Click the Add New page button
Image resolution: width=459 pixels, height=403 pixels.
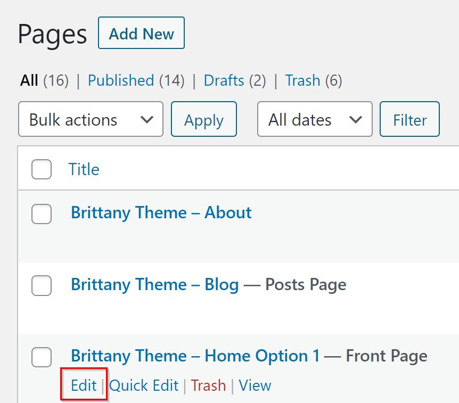pos(141,34)
